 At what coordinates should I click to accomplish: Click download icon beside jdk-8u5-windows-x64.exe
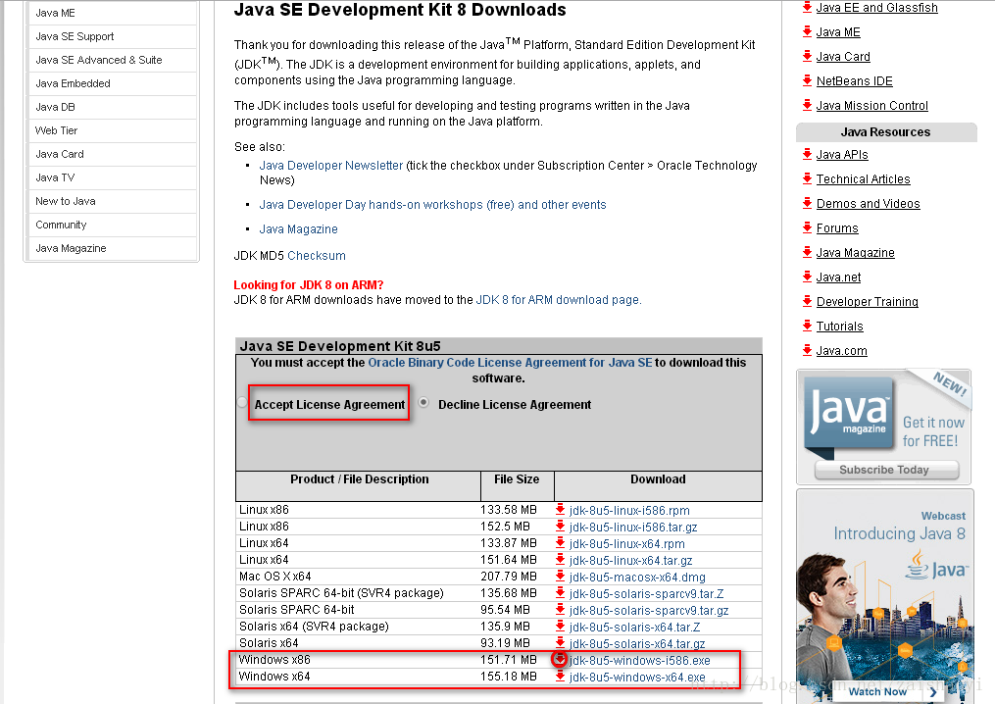click(x=560, y=677)
